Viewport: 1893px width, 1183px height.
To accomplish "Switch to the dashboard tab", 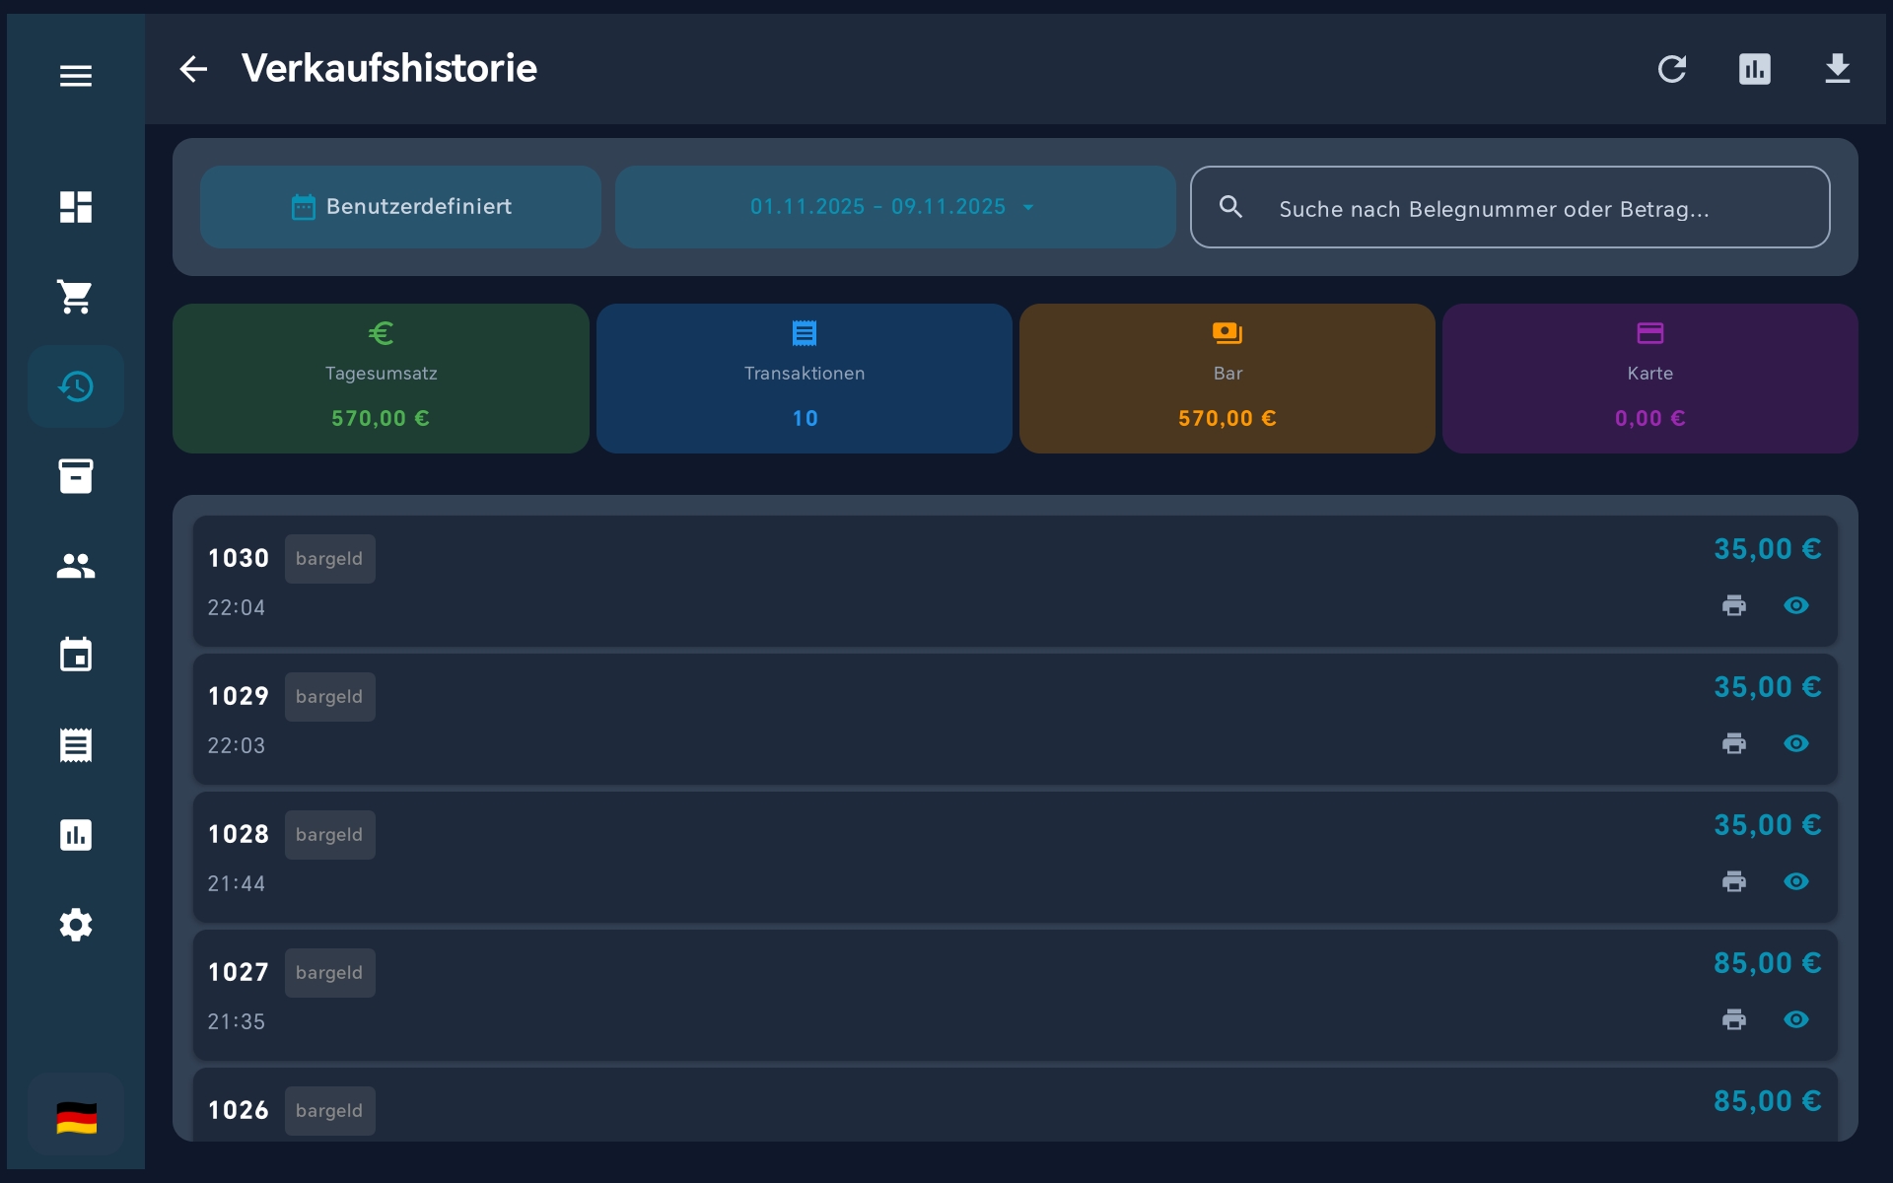I will 76,207.
